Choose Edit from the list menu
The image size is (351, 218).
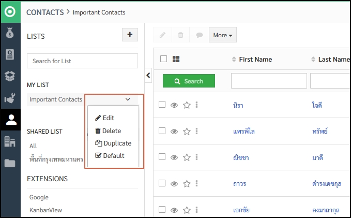click(x=104, y=118)
